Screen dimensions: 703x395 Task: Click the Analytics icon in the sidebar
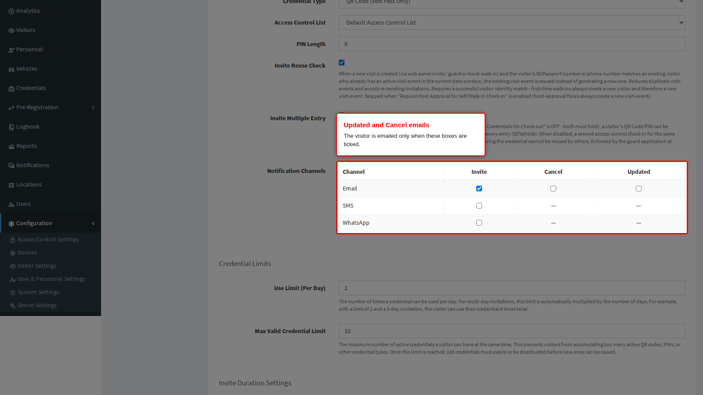pos(11,11)
